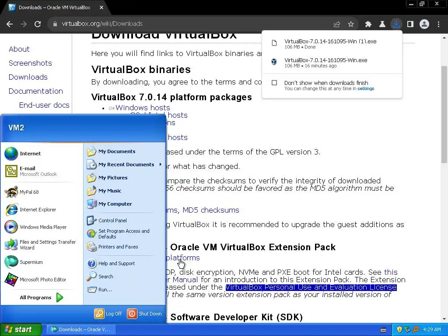Click the magnifier tray icon

tap(416, 329)
